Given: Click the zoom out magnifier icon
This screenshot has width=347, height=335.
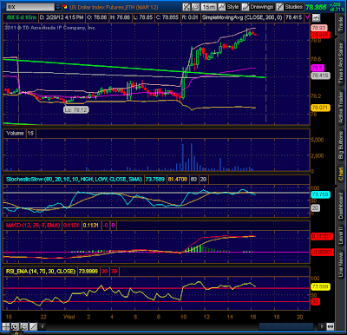Looking at the screenshot, I should click(24, 326).
